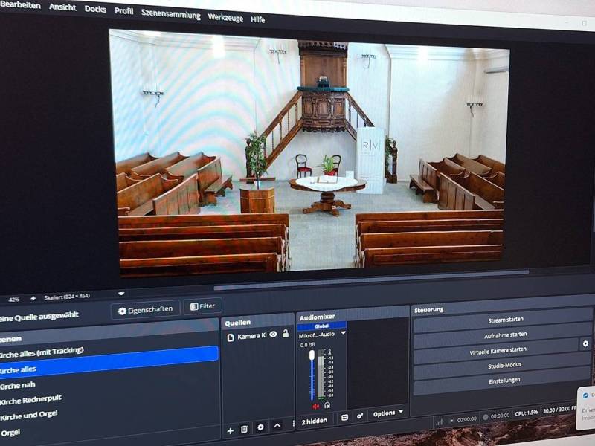595x446 pixels.
Task: Open the Mikrofon-Audio dropdown arrow
Action: (x=343, y=333)
